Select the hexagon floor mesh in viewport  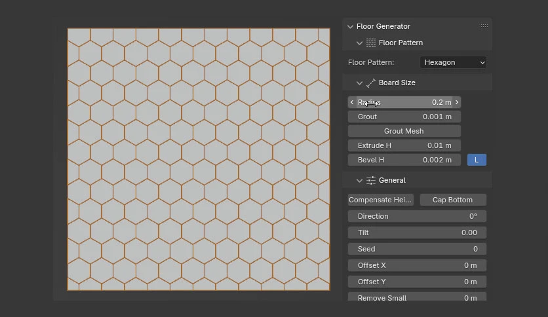click(x=199, y=159)
